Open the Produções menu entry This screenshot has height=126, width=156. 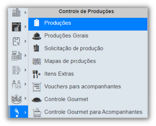point(88,24)
